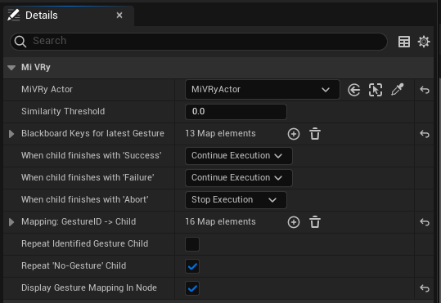Click the search magnifier icon
Viewport: 441px width, 303px height.
(x=20, y=42)
